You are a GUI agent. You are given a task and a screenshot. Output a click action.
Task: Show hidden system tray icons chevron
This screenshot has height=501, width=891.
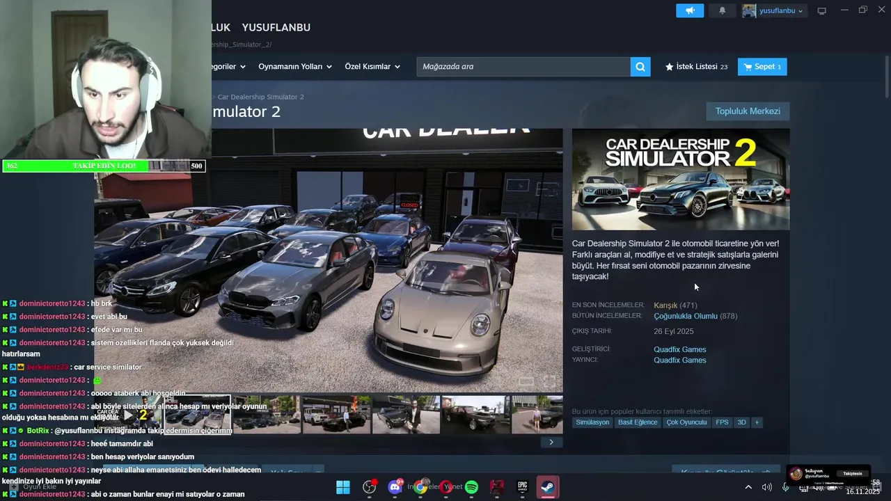pyautogui.click(x=748, y=487)
